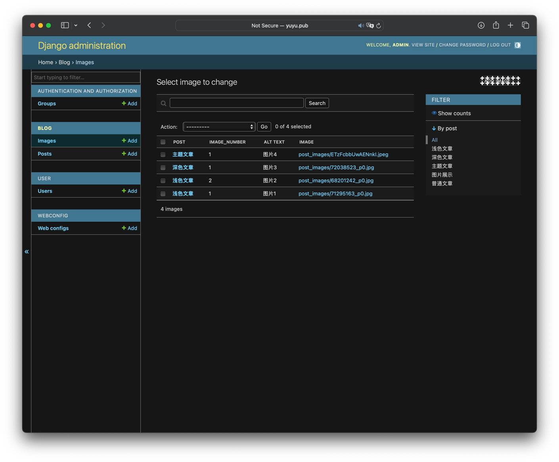Image resolution: width=559 pixels, height=462 pixels.
Task: Go back to previous page
Action: [x=90, y=25]
